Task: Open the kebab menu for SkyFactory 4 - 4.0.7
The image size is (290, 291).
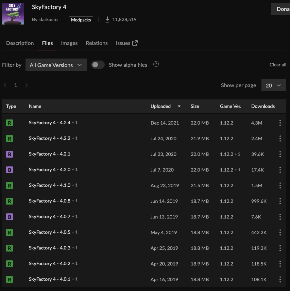Action: click(x=280, y=217)
